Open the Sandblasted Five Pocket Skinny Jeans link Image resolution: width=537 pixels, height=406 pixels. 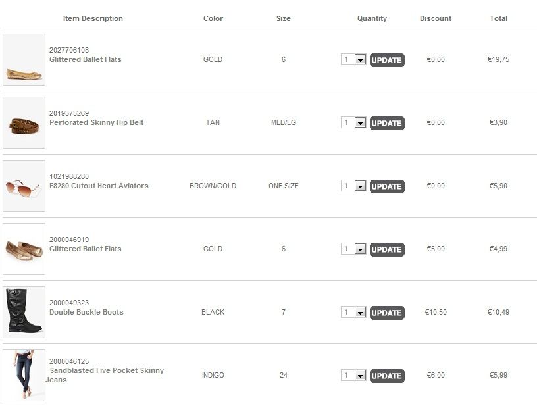click(x=105, y=375)
